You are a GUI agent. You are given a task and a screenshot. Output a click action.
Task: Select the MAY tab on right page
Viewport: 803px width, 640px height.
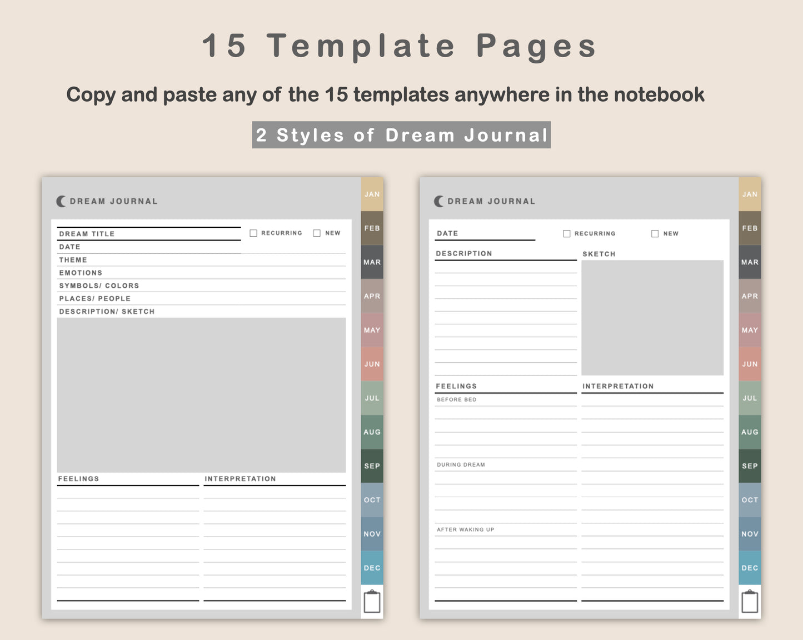point(750,330)
